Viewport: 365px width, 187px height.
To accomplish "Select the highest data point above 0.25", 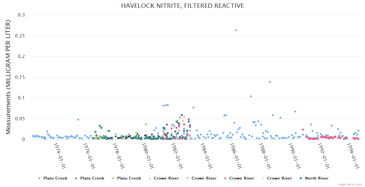I will (x=236, y=30).
